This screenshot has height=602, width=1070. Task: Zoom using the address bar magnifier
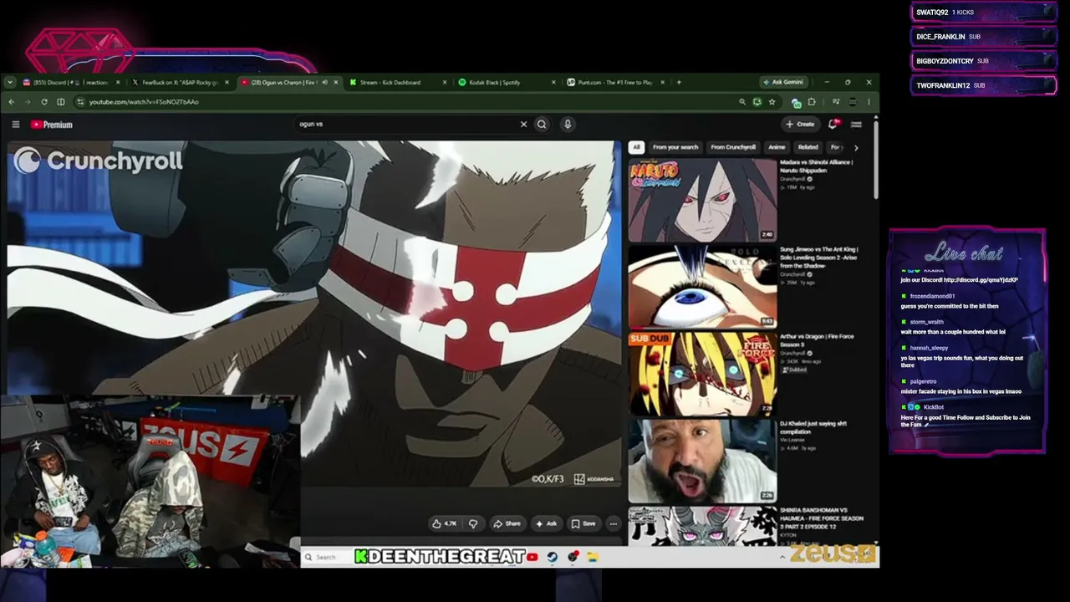[741, 102]
